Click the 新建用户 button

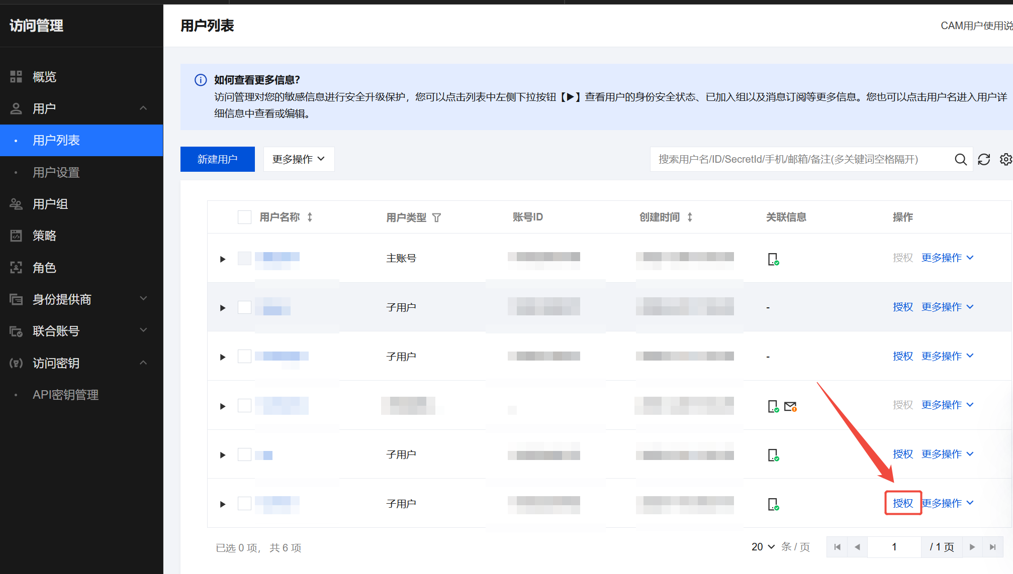tap(217, 159)
